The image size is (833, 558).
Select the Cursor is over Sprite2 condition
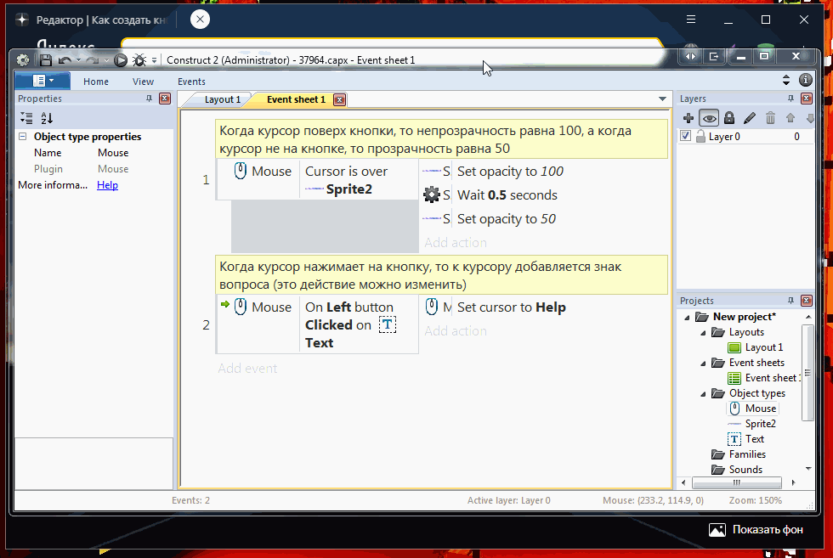point(359,180)
